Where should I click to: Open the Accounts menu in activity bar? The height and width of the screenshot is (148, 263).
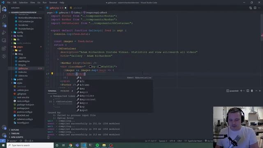tap(4, 127)
